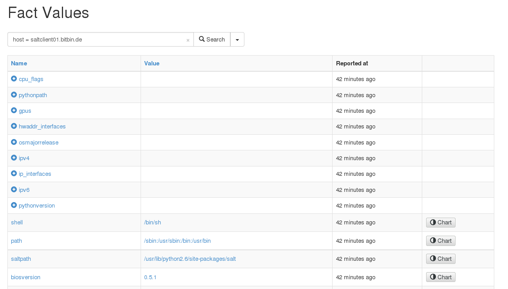The width and height of the screenshot is (508, 289).
Task: Select reported time in biosversion row
Action: click(x=356, y=277)
